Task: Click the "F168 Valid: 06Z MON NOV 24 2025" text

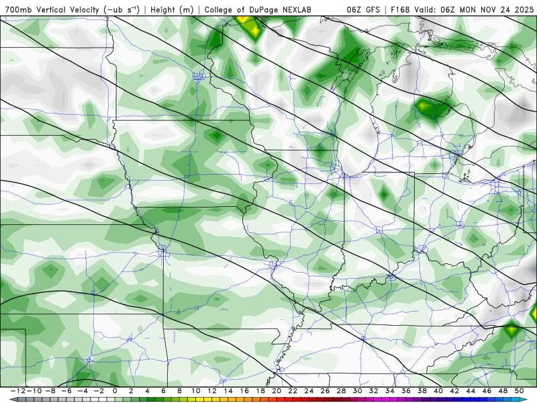Action: point(462,9)
